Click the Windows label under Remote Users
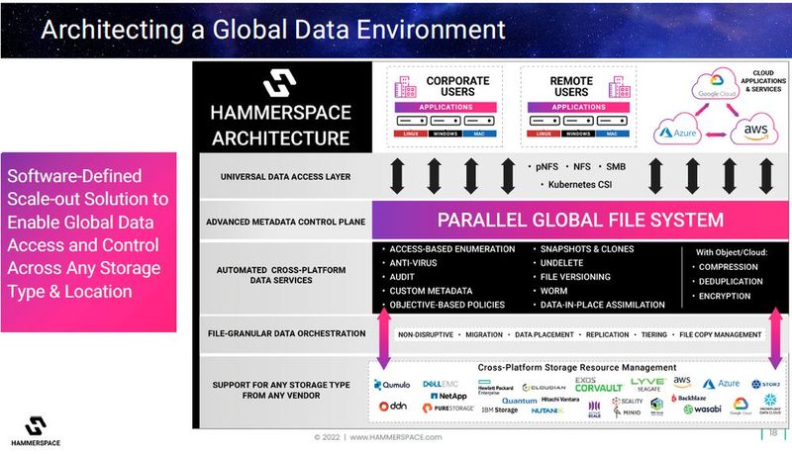 point(578,134)
